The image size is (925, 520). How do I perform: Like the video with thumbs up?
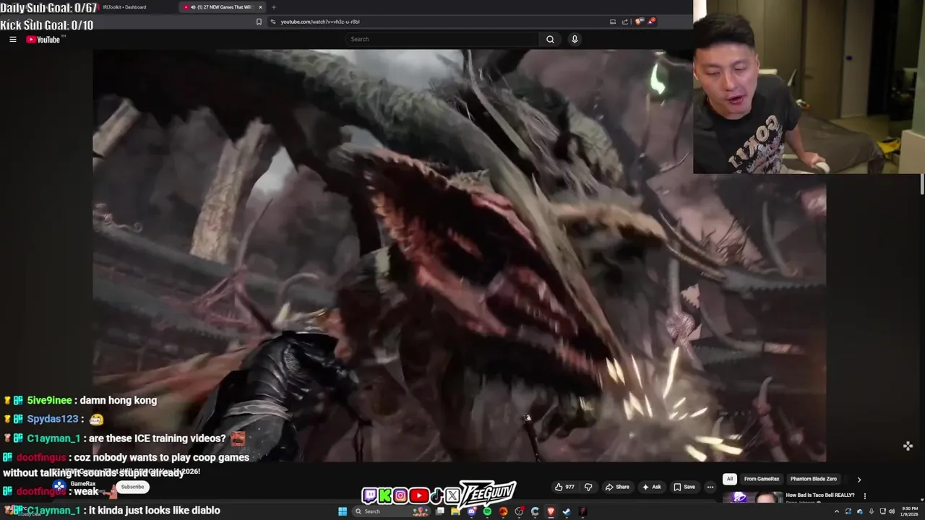coord(564,487)
